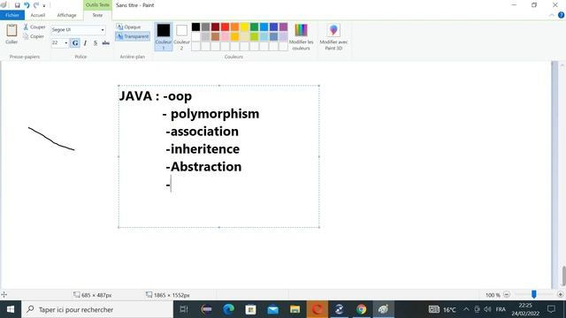Copy selection with Copier
Viewport: 566px width, 318px height.
34,36
